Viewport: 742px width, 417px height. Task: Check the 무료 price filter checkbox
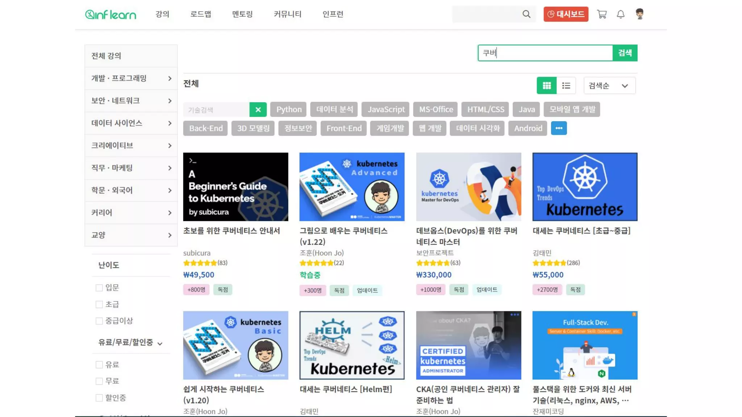pos(99,381)
